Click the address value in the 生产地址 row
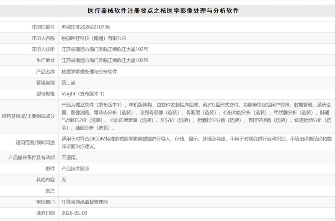The width and height of the screenshot is (335, 221). (x=105, y=60)
